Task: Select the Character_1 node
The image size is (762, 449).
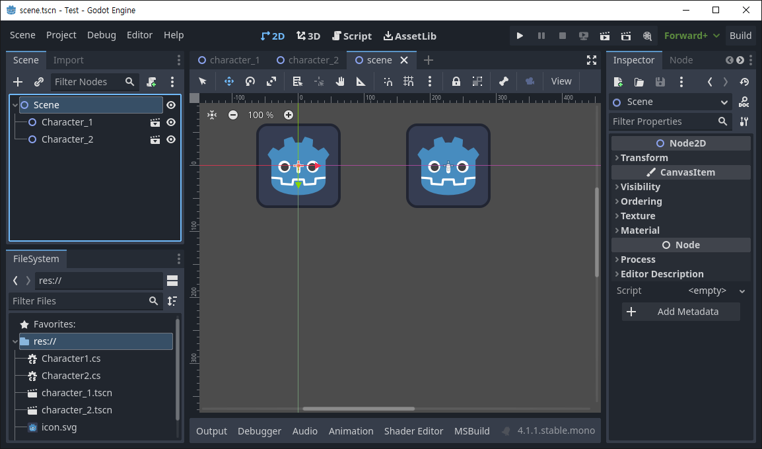Action: click(67, 122)
